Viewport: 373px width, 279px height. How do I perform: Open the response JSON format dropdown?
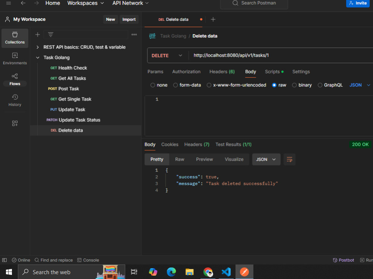pos(266,160)
